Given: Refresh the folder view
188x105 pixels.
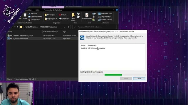Looking at the screenshot, I should click(68, 27).
